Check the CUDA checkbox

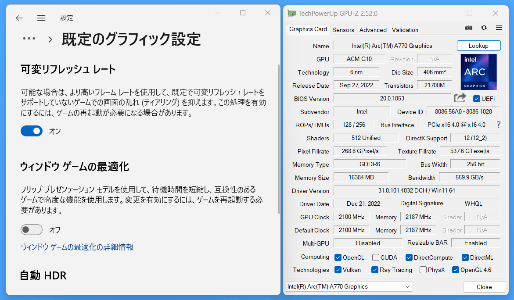pos(376,257)
